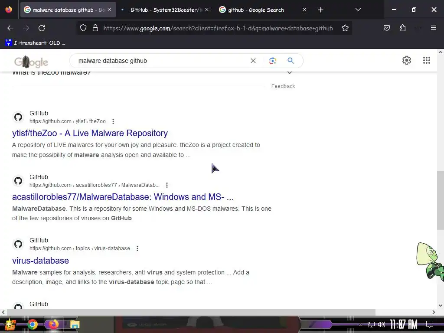The image size is (444, 333).
Task: Click the 'https://github.com › topics › virus-database' breadcrumb
Action: pos(80,248)
